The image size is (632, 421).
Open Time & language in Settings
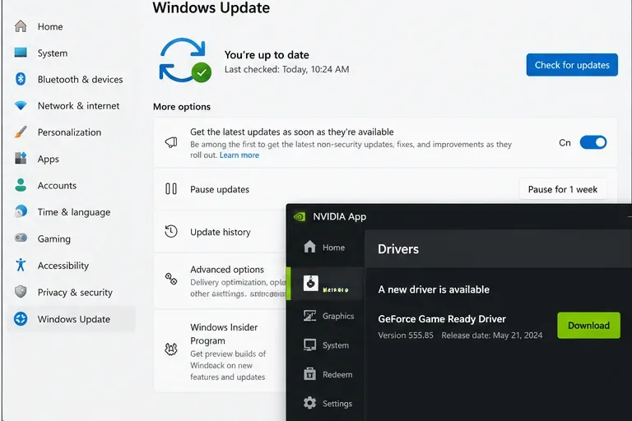pos(71,212)
